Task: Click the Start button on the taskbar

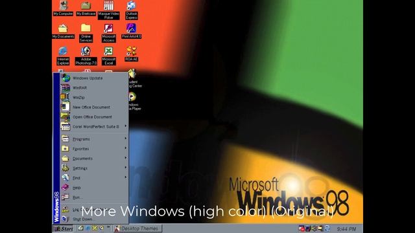Action: [63, 228]
